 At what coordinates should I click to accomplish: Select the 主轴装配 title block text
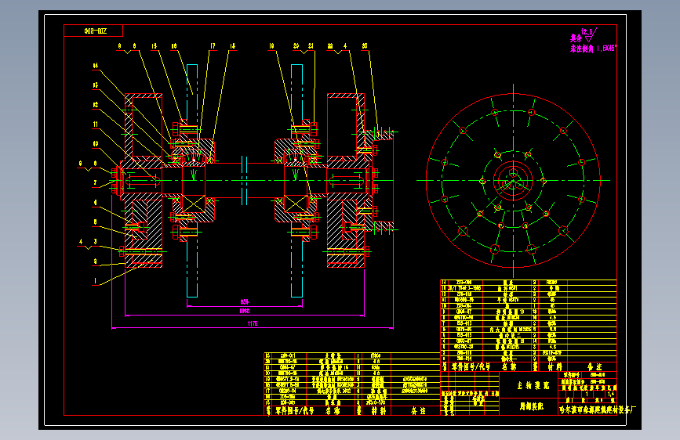(533, 385)
